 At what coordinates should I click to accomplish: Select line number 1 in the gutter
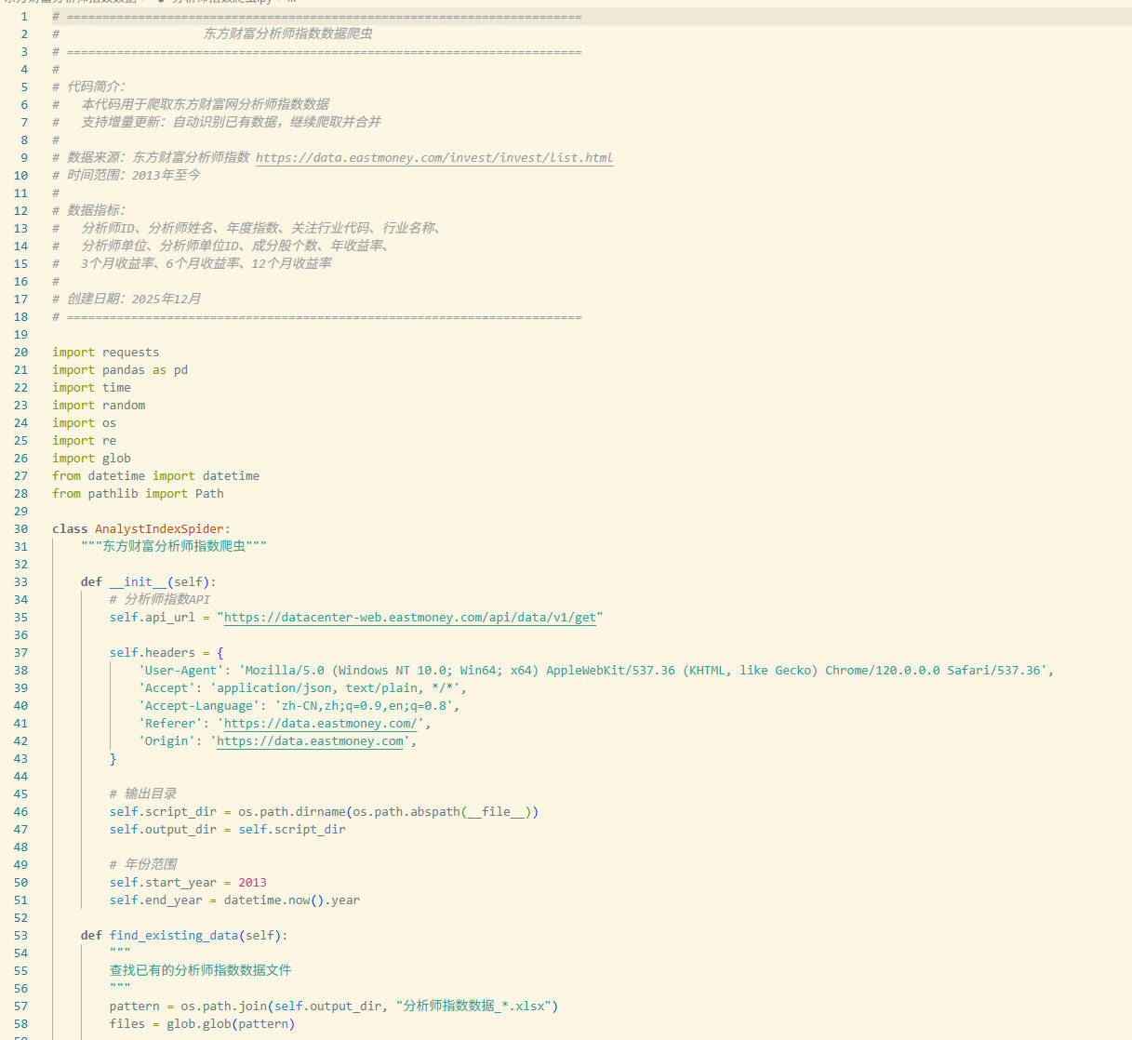[x=24, y=16]
